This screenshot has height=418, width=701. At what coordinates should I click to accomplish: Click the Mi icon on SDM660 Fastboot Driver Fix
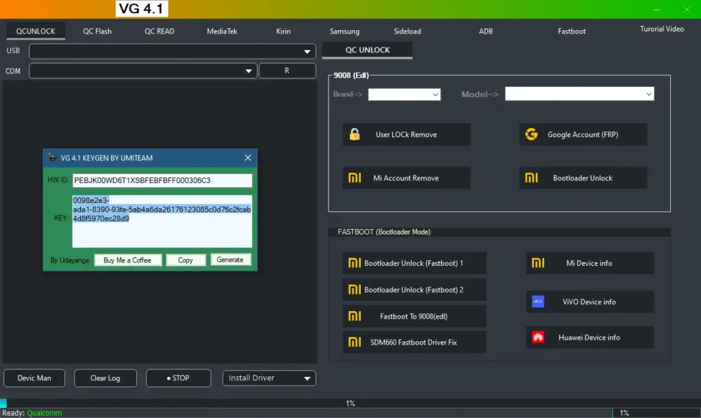point(355,342)
